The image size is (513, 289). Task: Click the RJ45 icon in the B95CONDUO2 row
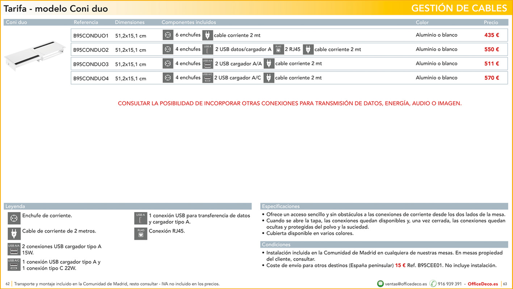tap(278, 49)
